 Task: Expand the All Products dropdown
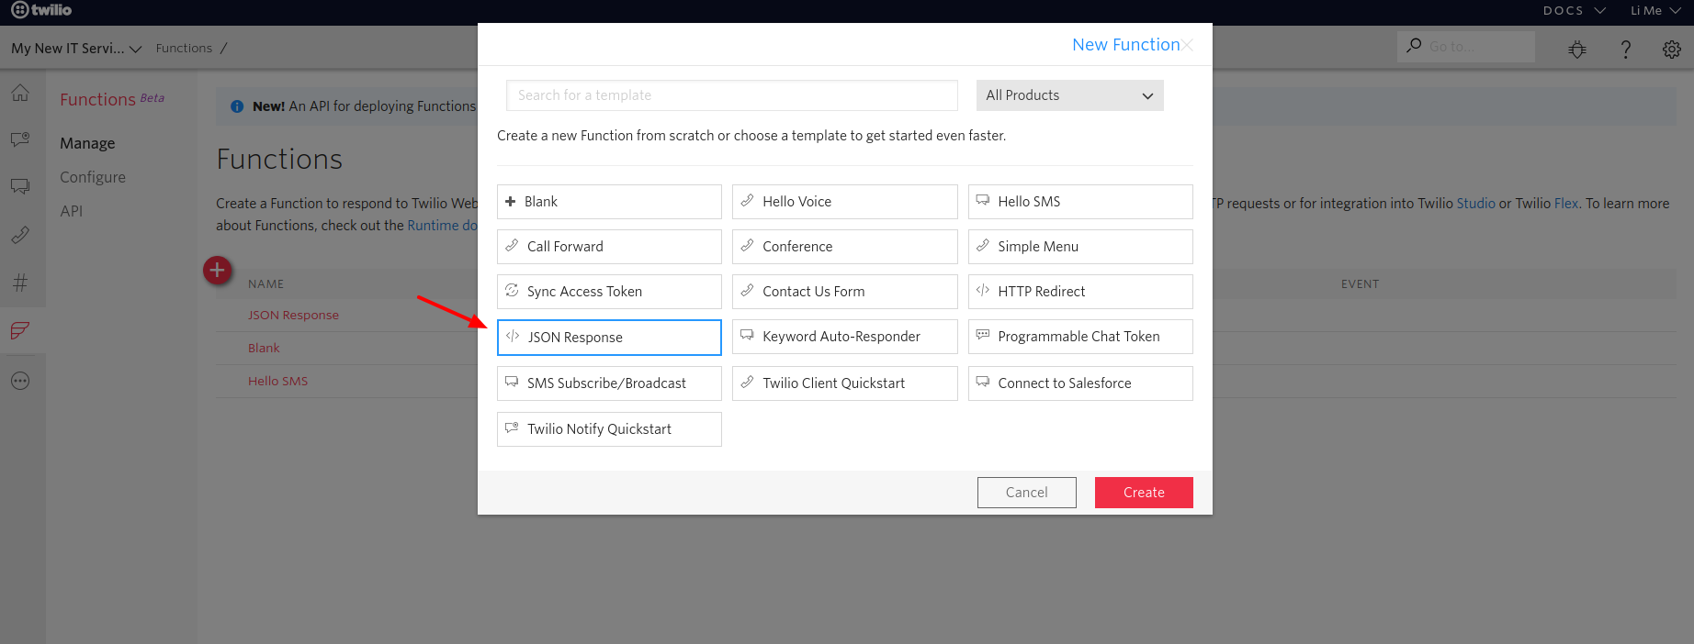tap(1069, 95)
